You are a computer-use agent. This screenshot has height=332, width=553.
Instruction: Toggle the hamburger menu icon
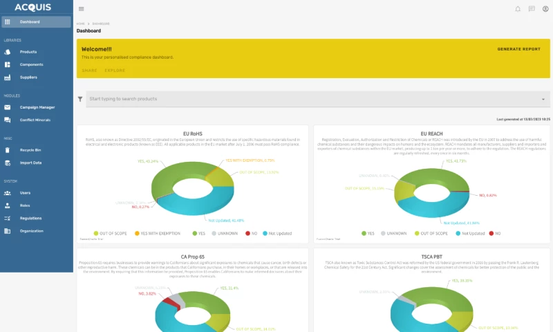coord(81,9)
